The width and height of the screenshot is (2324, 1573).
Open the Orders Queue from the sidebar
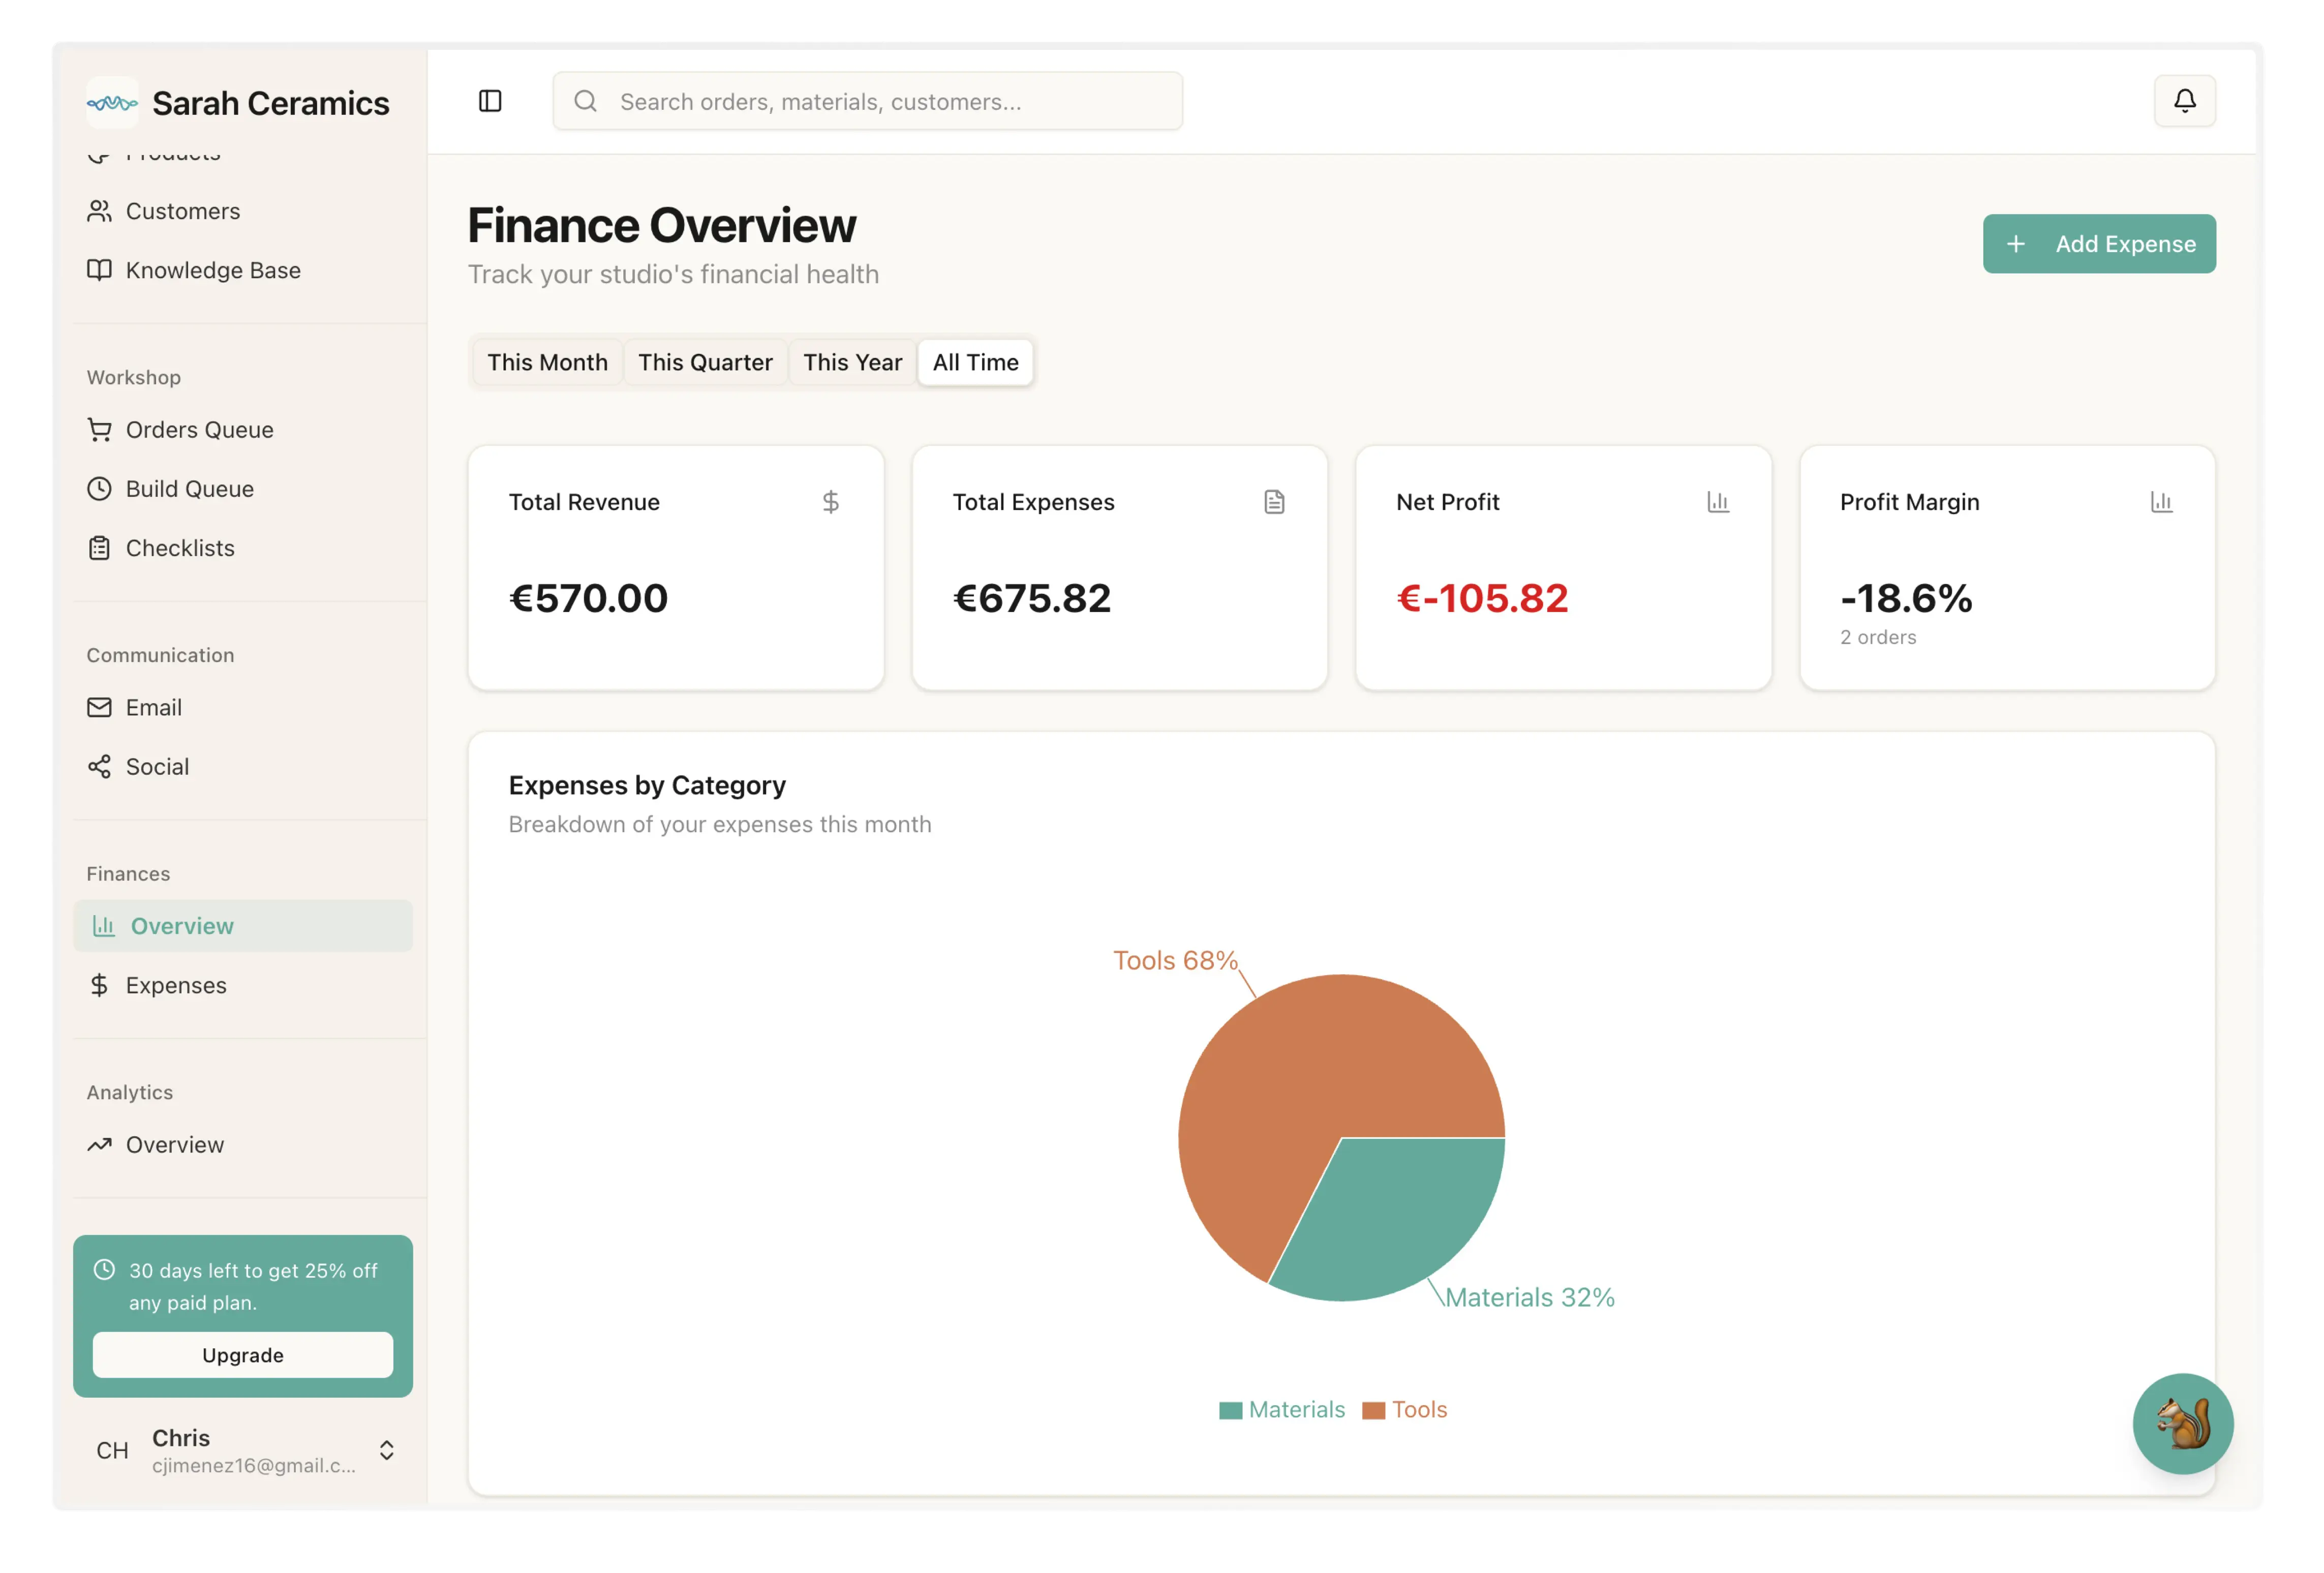pyautogui.click(x=199, y=429)
